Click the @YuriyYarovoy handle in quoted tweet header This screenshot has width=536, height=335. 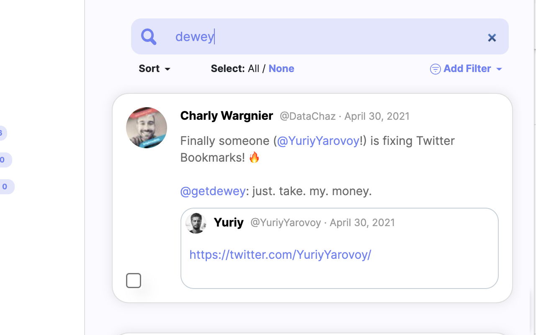[x=286, y=223]
